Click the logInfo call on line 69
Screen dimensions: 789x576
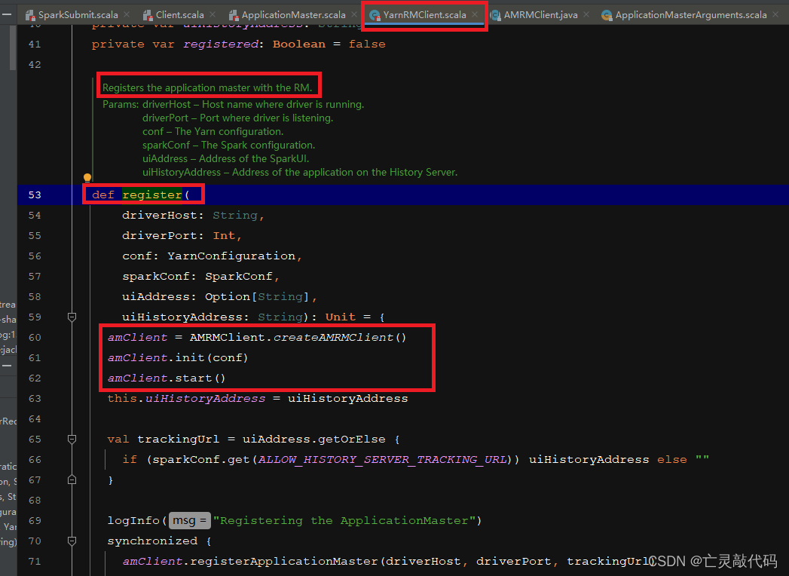(133, 521)
